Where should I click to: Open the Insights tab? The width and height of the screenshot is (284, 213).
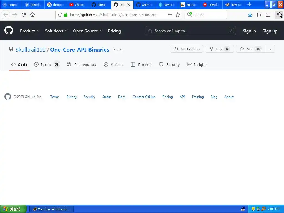pos(197,64)
